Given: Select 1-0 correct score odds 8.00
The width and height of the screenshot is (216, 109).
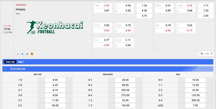Looking at the screenshot, I should [55, 80].
